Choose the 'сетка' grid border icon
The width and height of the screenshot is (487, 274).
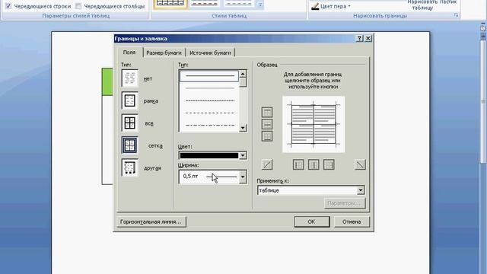point(129,145)
